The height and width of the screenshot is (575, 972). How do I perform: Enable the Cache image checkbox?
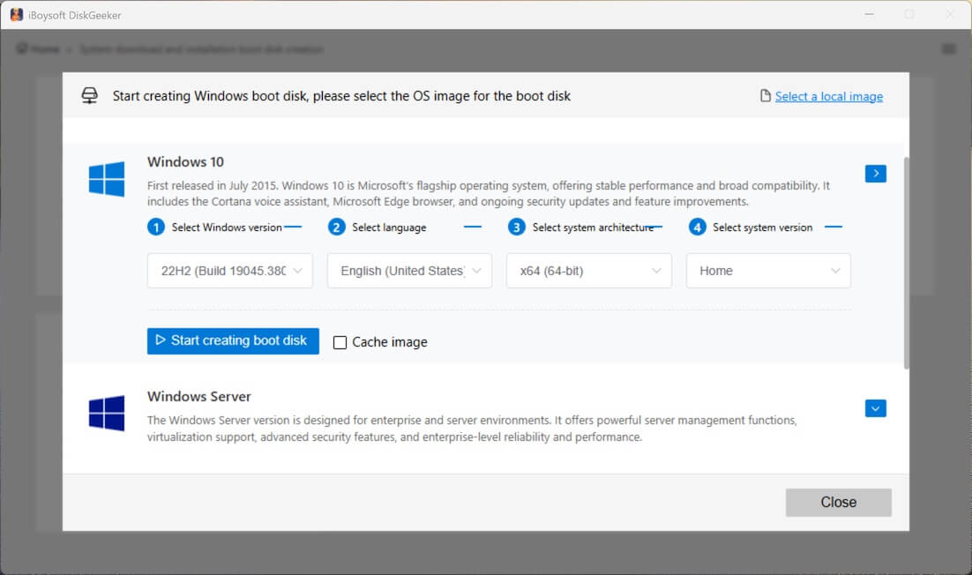(x=340, y=342)
